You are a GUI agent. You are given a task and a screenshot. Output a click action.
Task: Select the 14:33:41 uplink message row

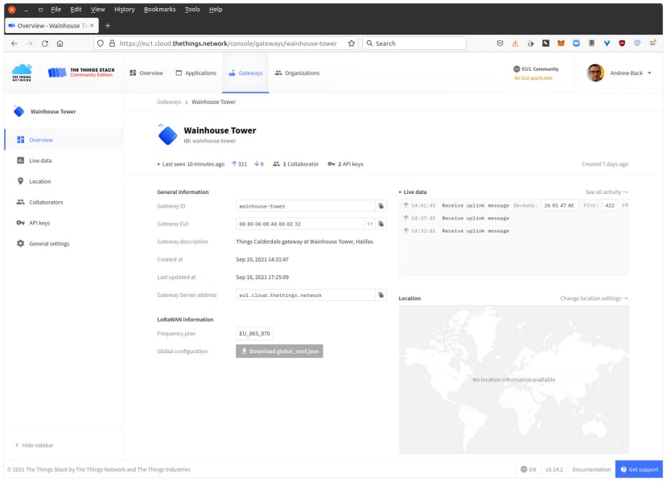[x=514, y=231]
